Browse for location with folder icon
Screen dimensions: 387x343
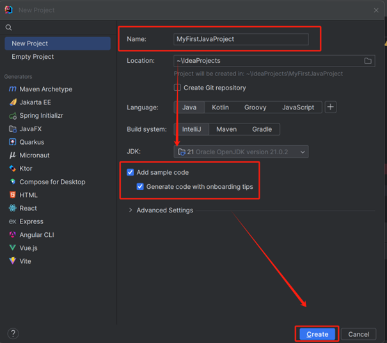(368, 61)
